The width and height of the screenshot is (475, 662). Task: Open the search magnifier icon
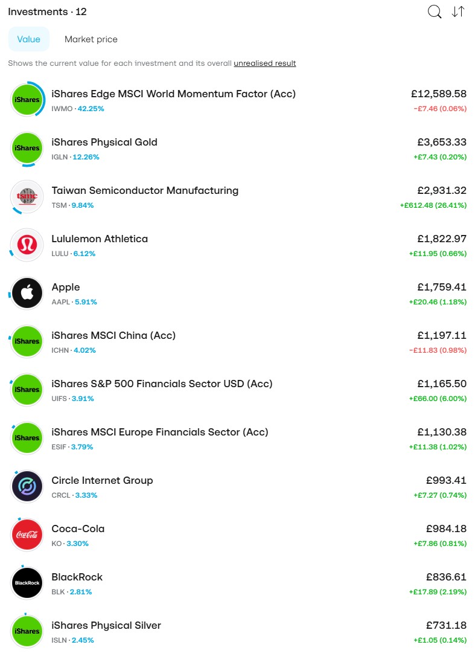pyautogui.click(x=434, y=12)
